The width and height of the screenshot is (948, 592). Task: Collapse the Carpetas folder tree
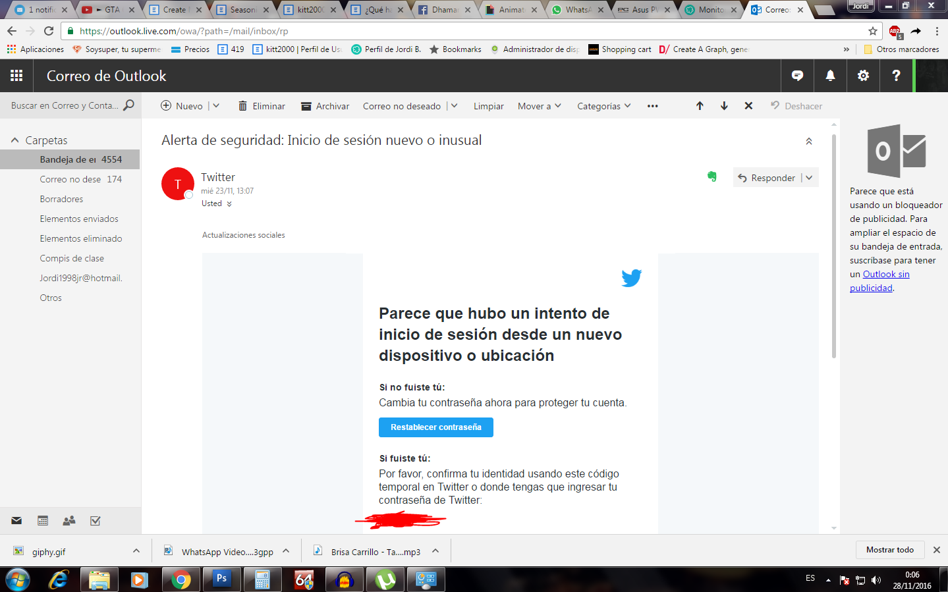point(14,140)
